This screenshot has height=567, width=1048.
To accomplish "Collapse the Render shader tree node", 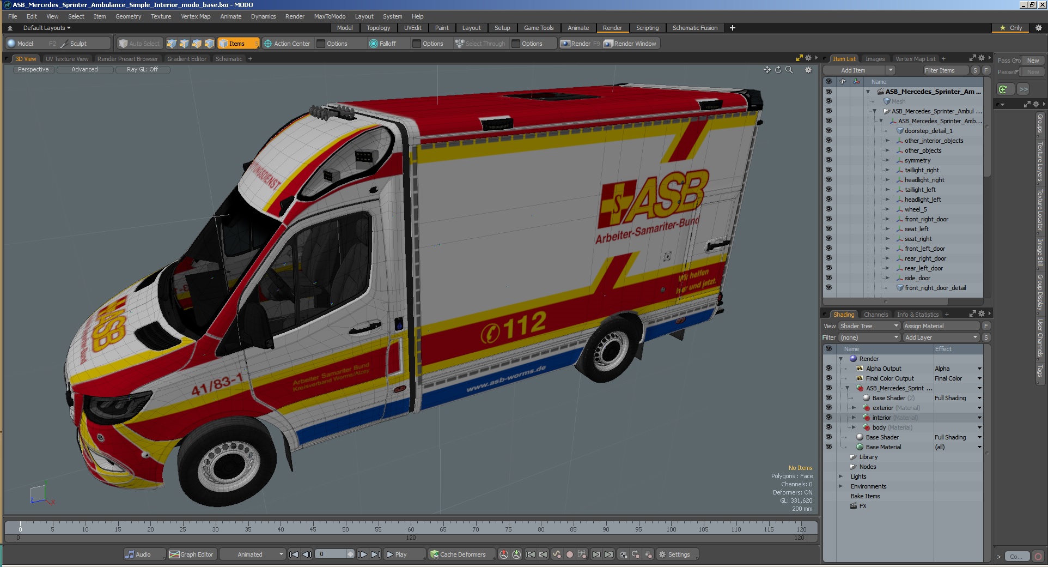I will pos(840,359).
